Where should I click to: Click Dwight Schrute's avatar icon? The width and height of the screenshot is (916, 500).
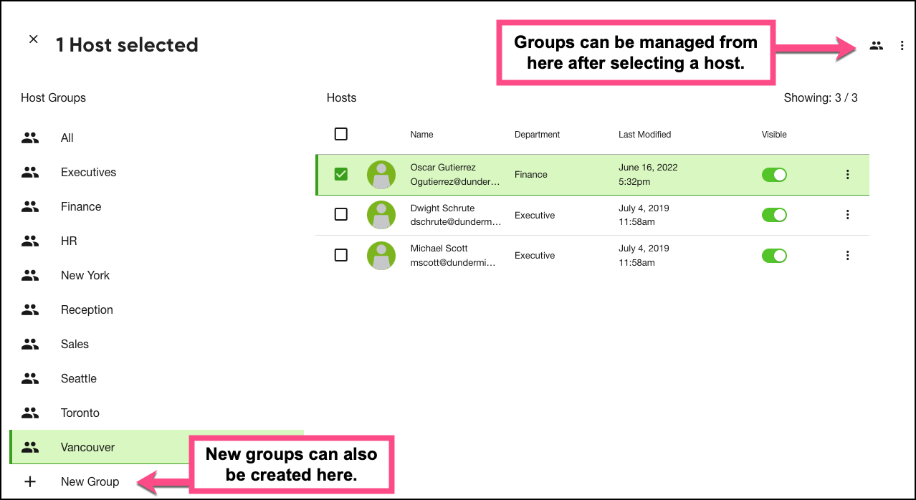pos(381,215)
